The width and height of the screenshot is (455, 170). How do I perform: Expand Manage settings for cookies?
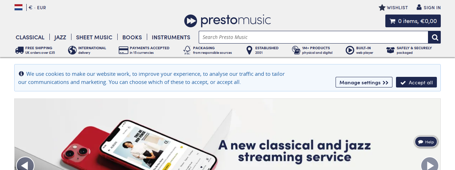364,82
